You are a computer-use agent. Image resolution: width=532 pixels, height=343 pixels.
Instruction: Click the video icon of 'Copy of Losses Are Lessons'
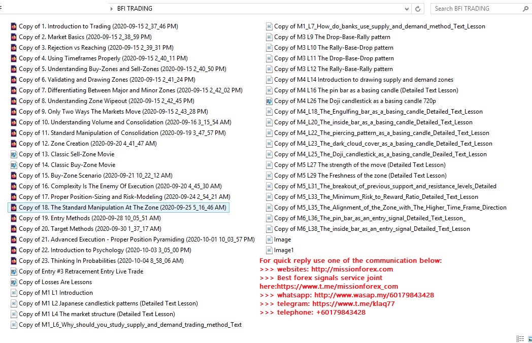pyautogui.click(x=14, y=282)
